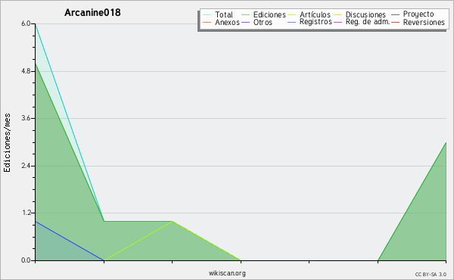The width and height of the screenshot is (454, 280).
Task: Click the Ediciones/mes axis label
Action: tap(7, 143)
